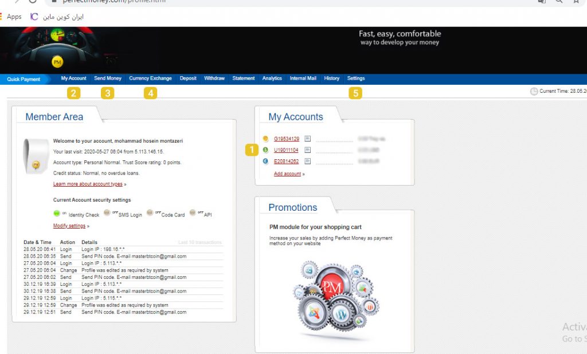Select the 28.05.20 Send PIN code row
Image resolution: width=587 pixels, height=354 pixels.
(124, 256)
